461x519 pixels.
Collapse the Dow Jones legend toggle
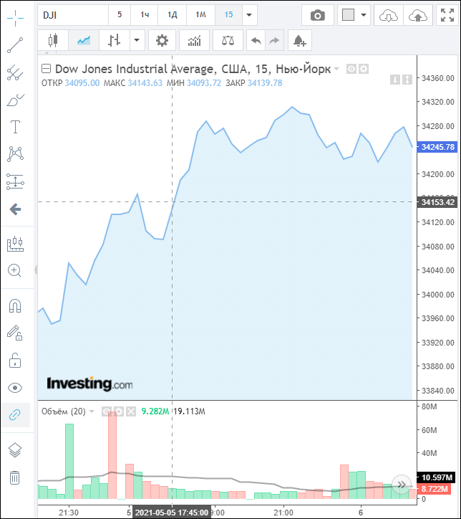46,69
